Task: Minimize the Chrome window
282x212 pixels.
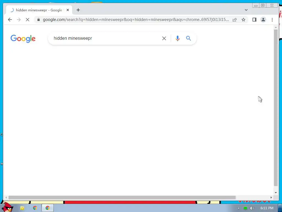Action: click(x=256, y=6)
